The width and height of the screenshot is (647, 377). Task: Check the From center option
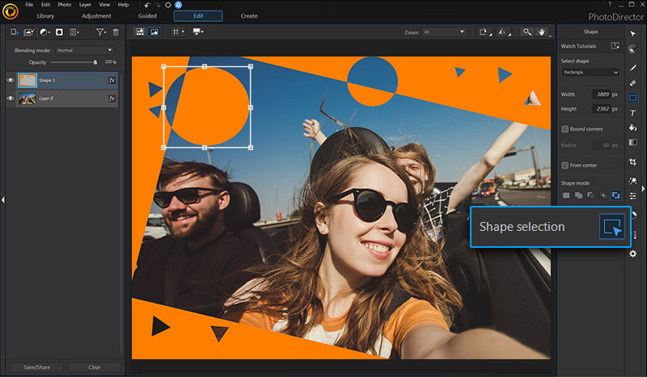tap(565, 165)
